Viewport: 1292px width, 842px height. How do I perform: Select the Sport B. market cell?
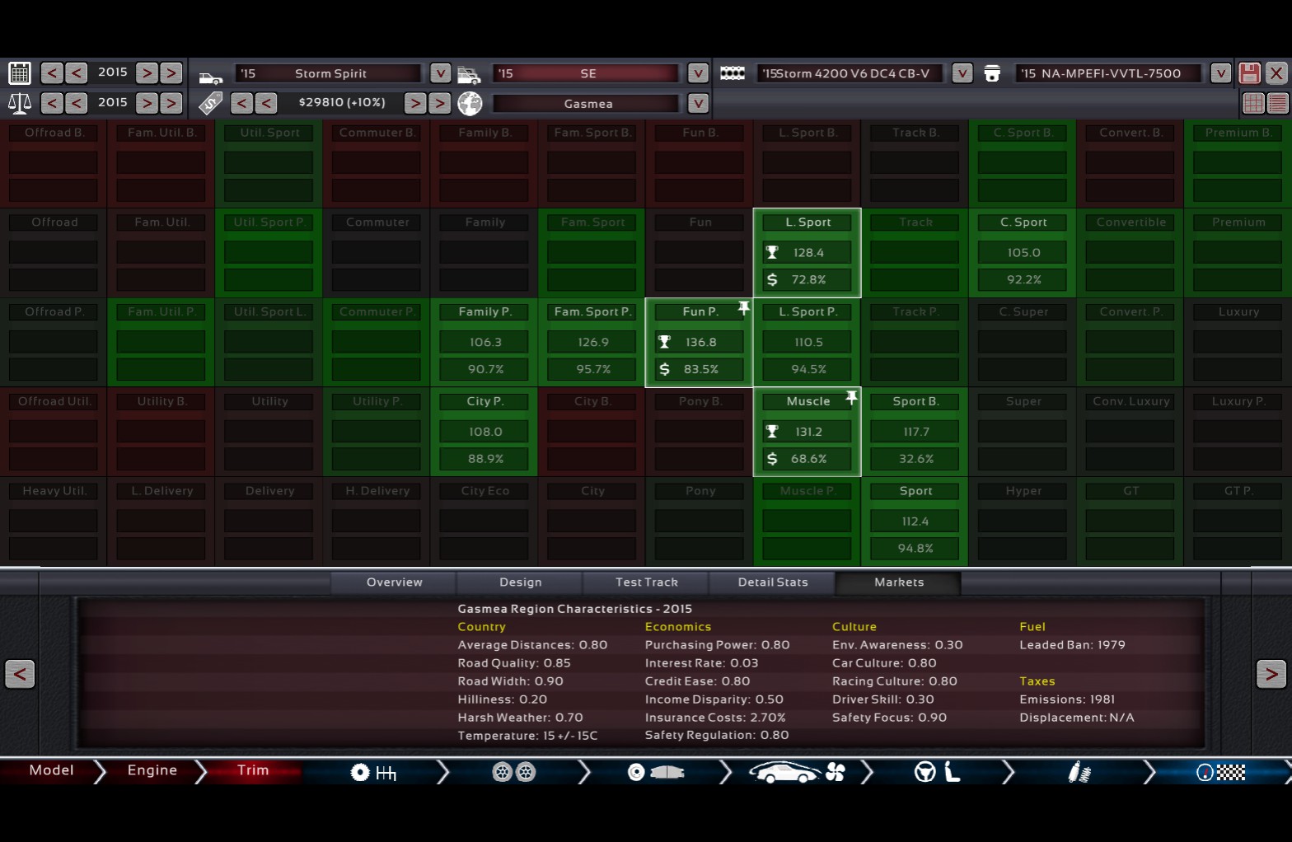click(x=915, y=432)
